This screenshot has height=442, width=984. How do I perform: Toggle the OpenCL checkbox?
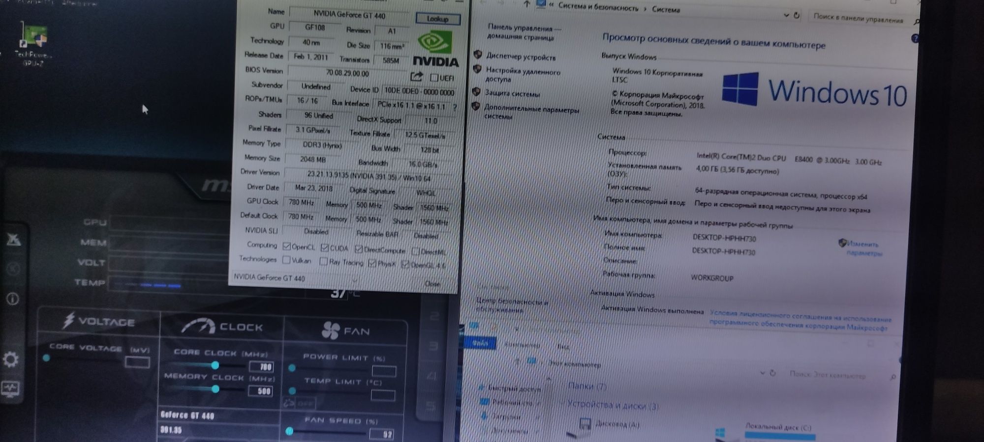coord(287,246)
